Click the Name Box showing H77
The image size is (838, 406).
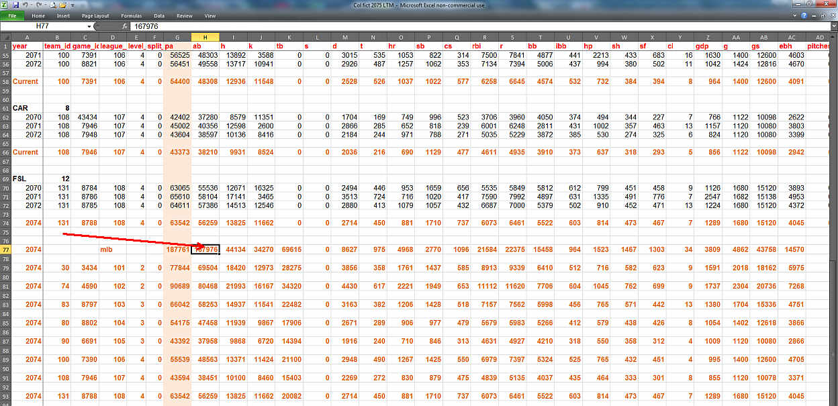point(42,26)
